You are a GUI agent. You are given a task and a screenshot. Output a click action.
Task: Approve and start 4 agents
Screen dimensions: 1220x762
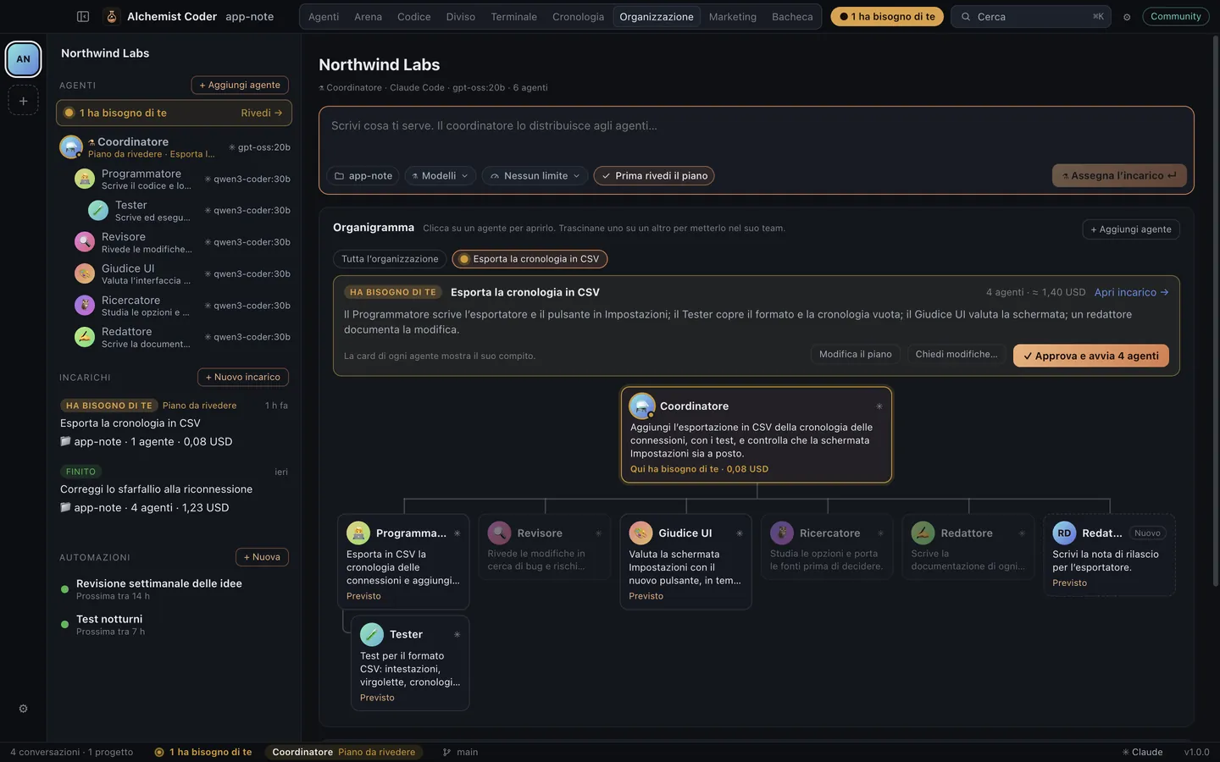pyautogui.click(x=1091, y=356)
